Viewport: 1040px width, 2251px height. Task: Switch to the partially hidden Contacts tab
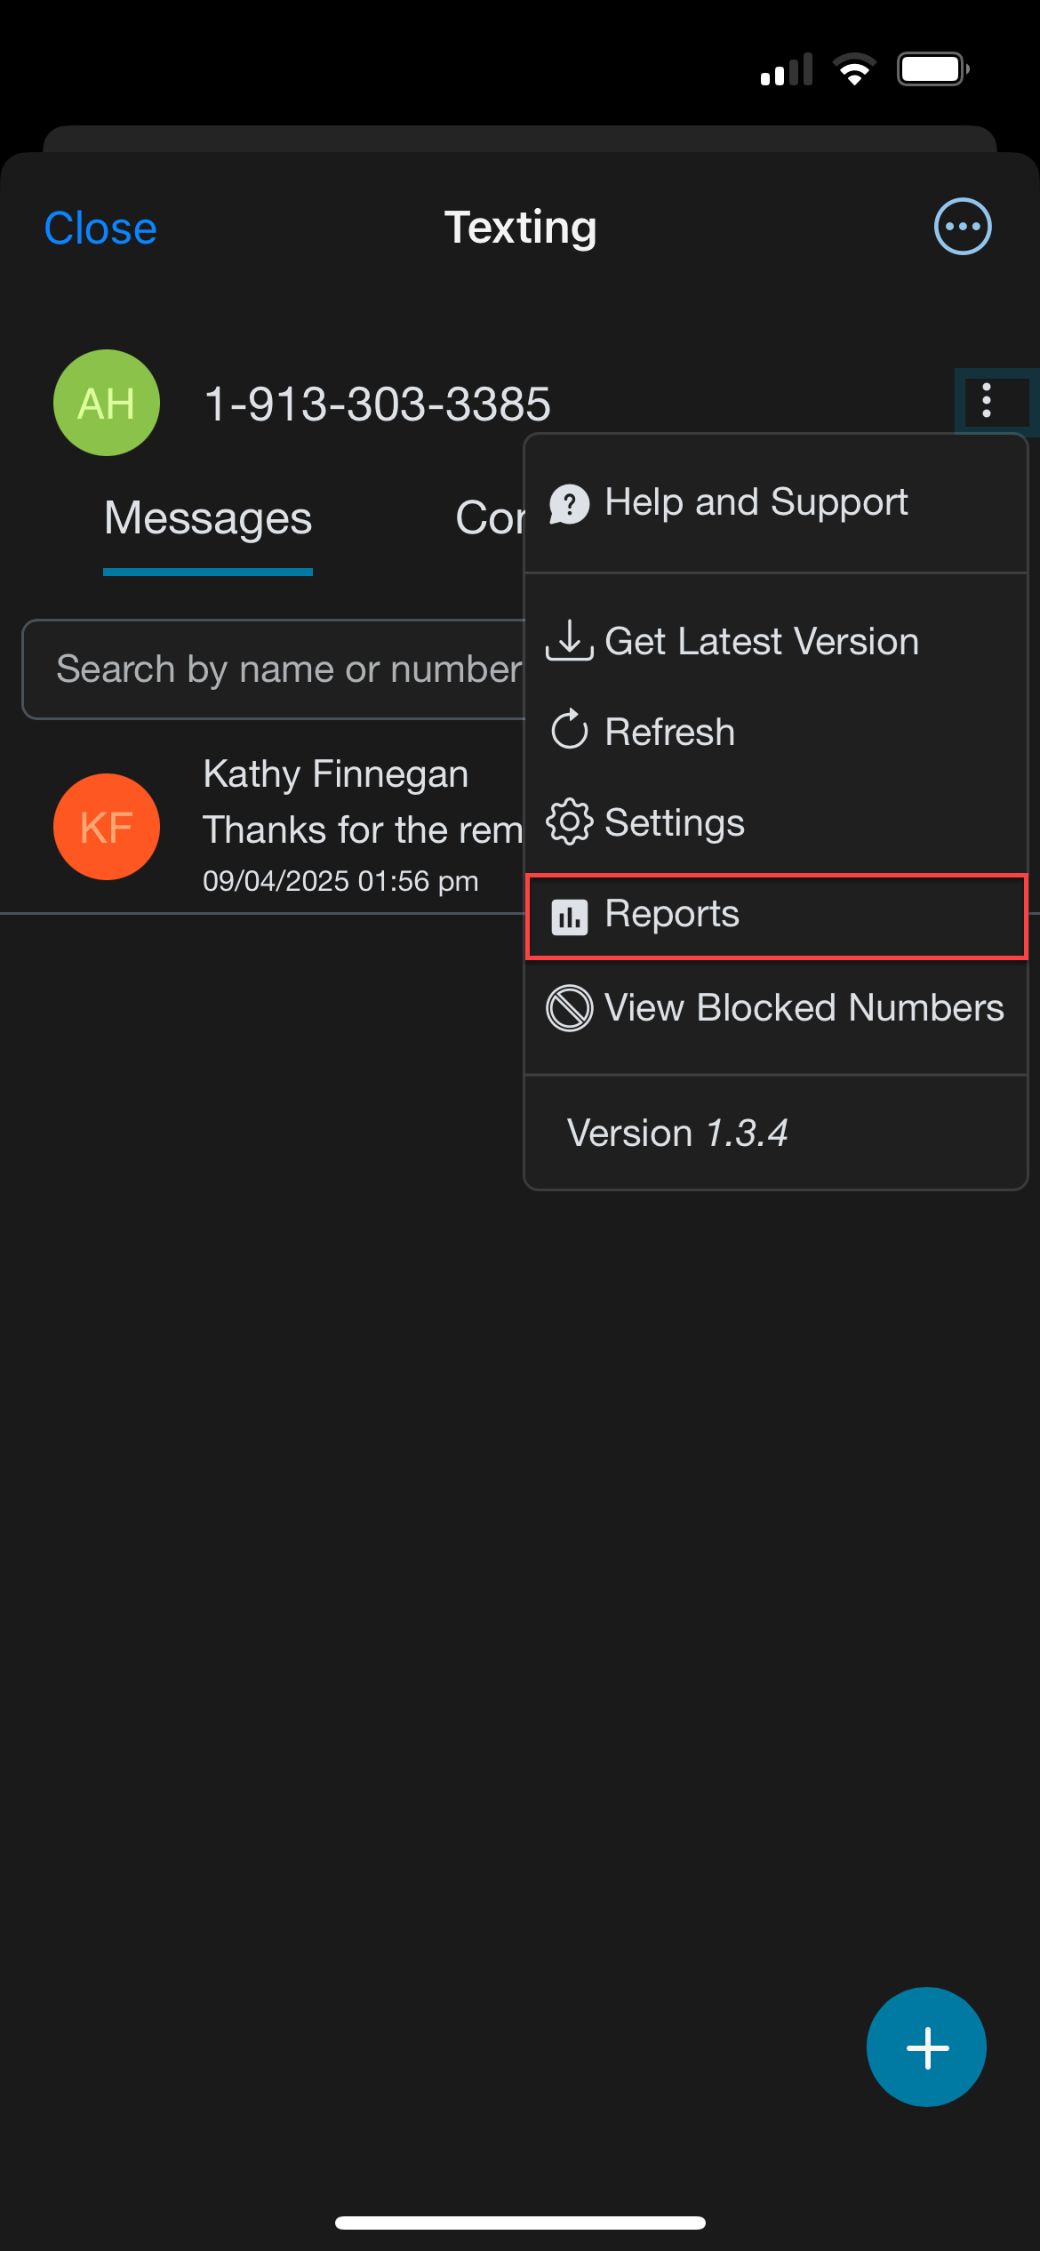click(490, 518)
